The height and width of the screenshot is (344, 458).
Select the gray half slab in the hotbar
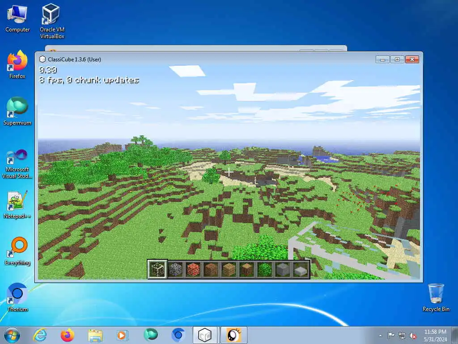coord(300,269)
